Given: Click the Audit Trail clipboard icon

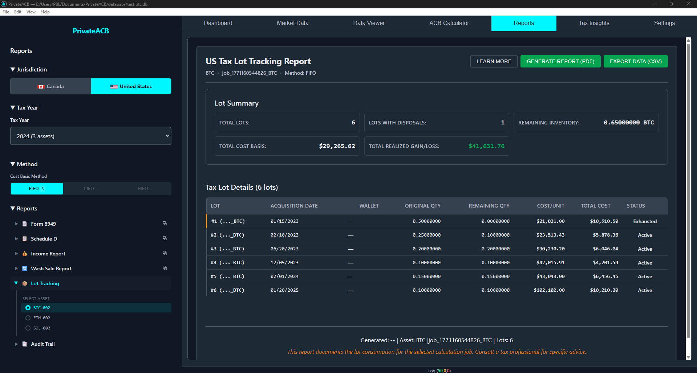Looking at the screenshot, I should click(24, 344).
